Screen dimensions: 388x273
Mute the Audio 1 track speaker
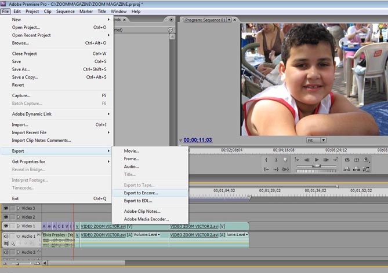tap(6, 236)
